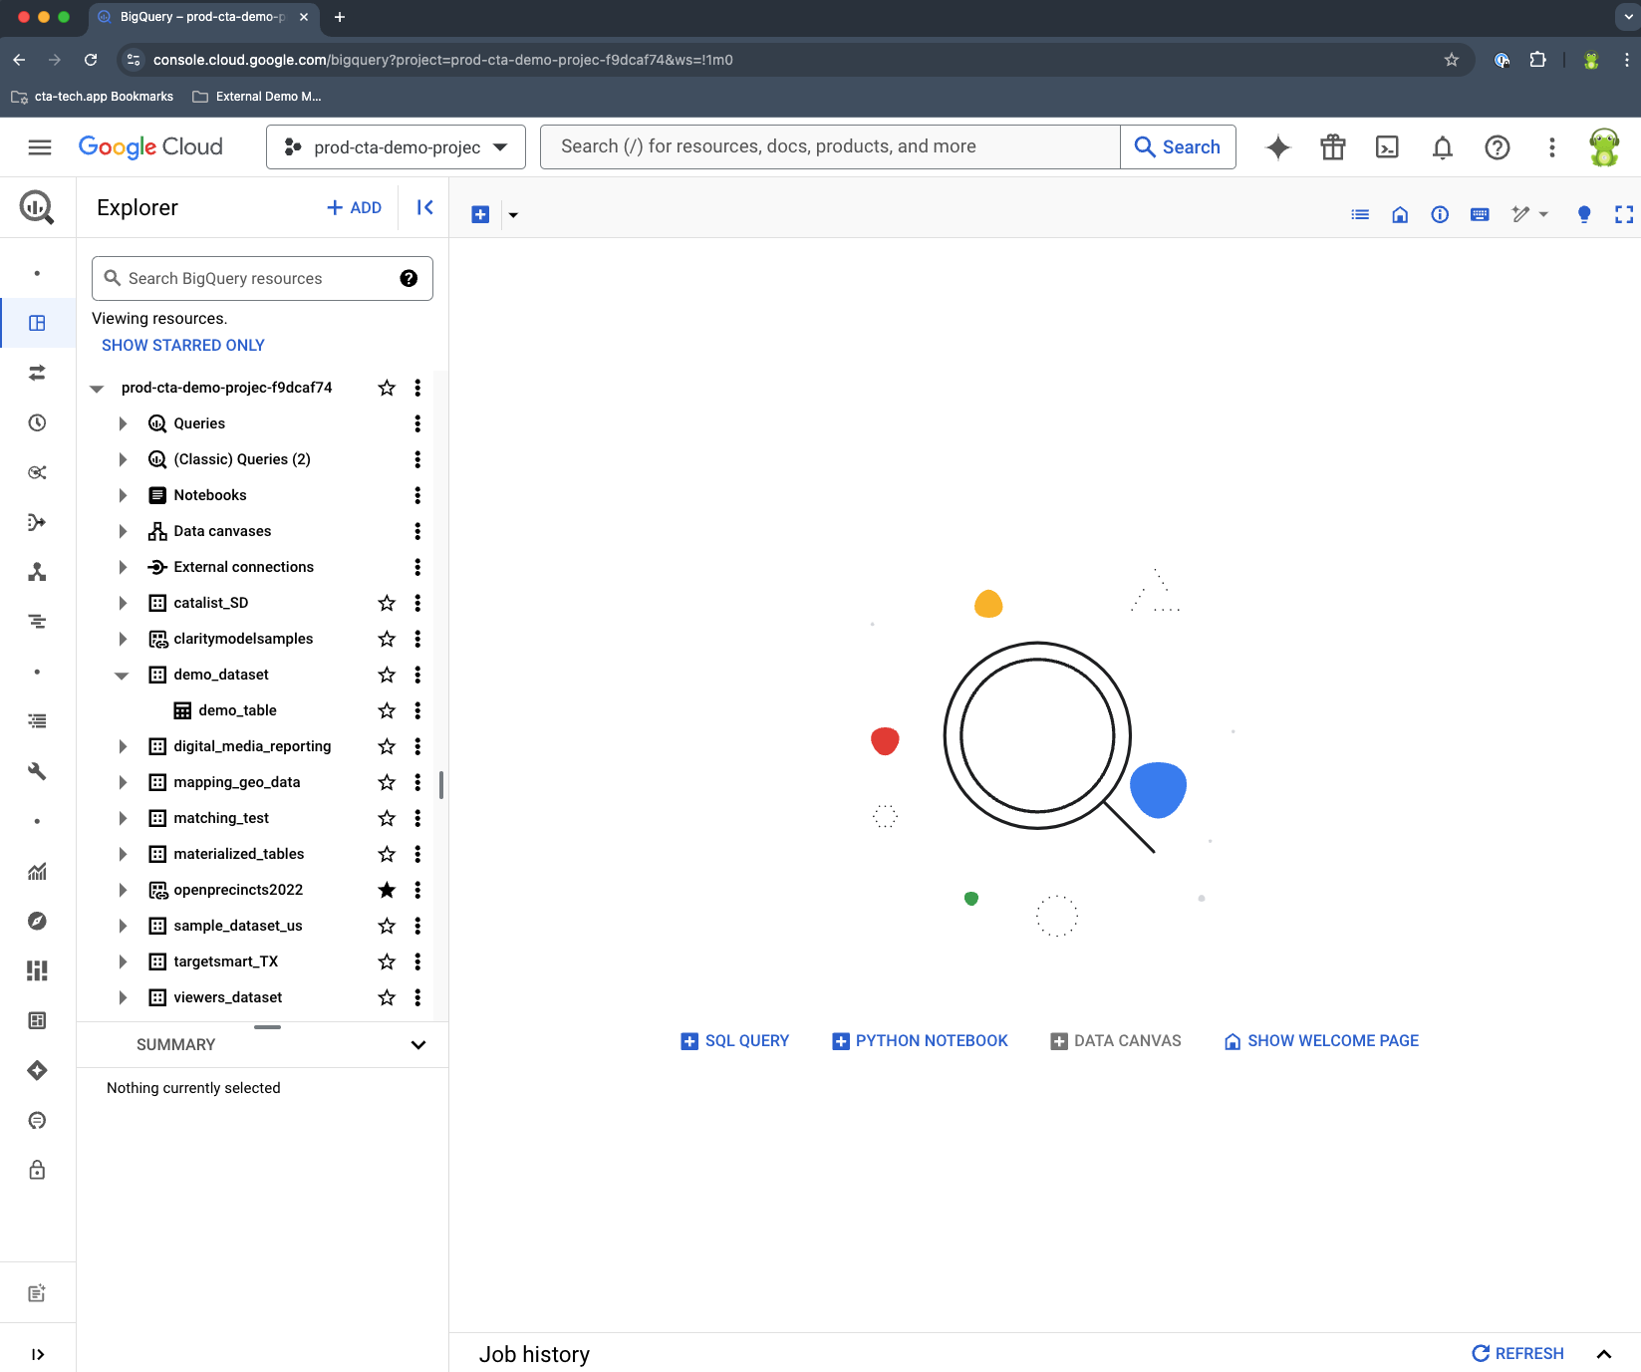Expand the digital_media_reporting dataset
1641x1372 pixels.
point(123,746)
